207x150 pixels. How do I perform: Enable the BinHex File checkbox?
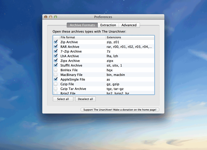56,70
